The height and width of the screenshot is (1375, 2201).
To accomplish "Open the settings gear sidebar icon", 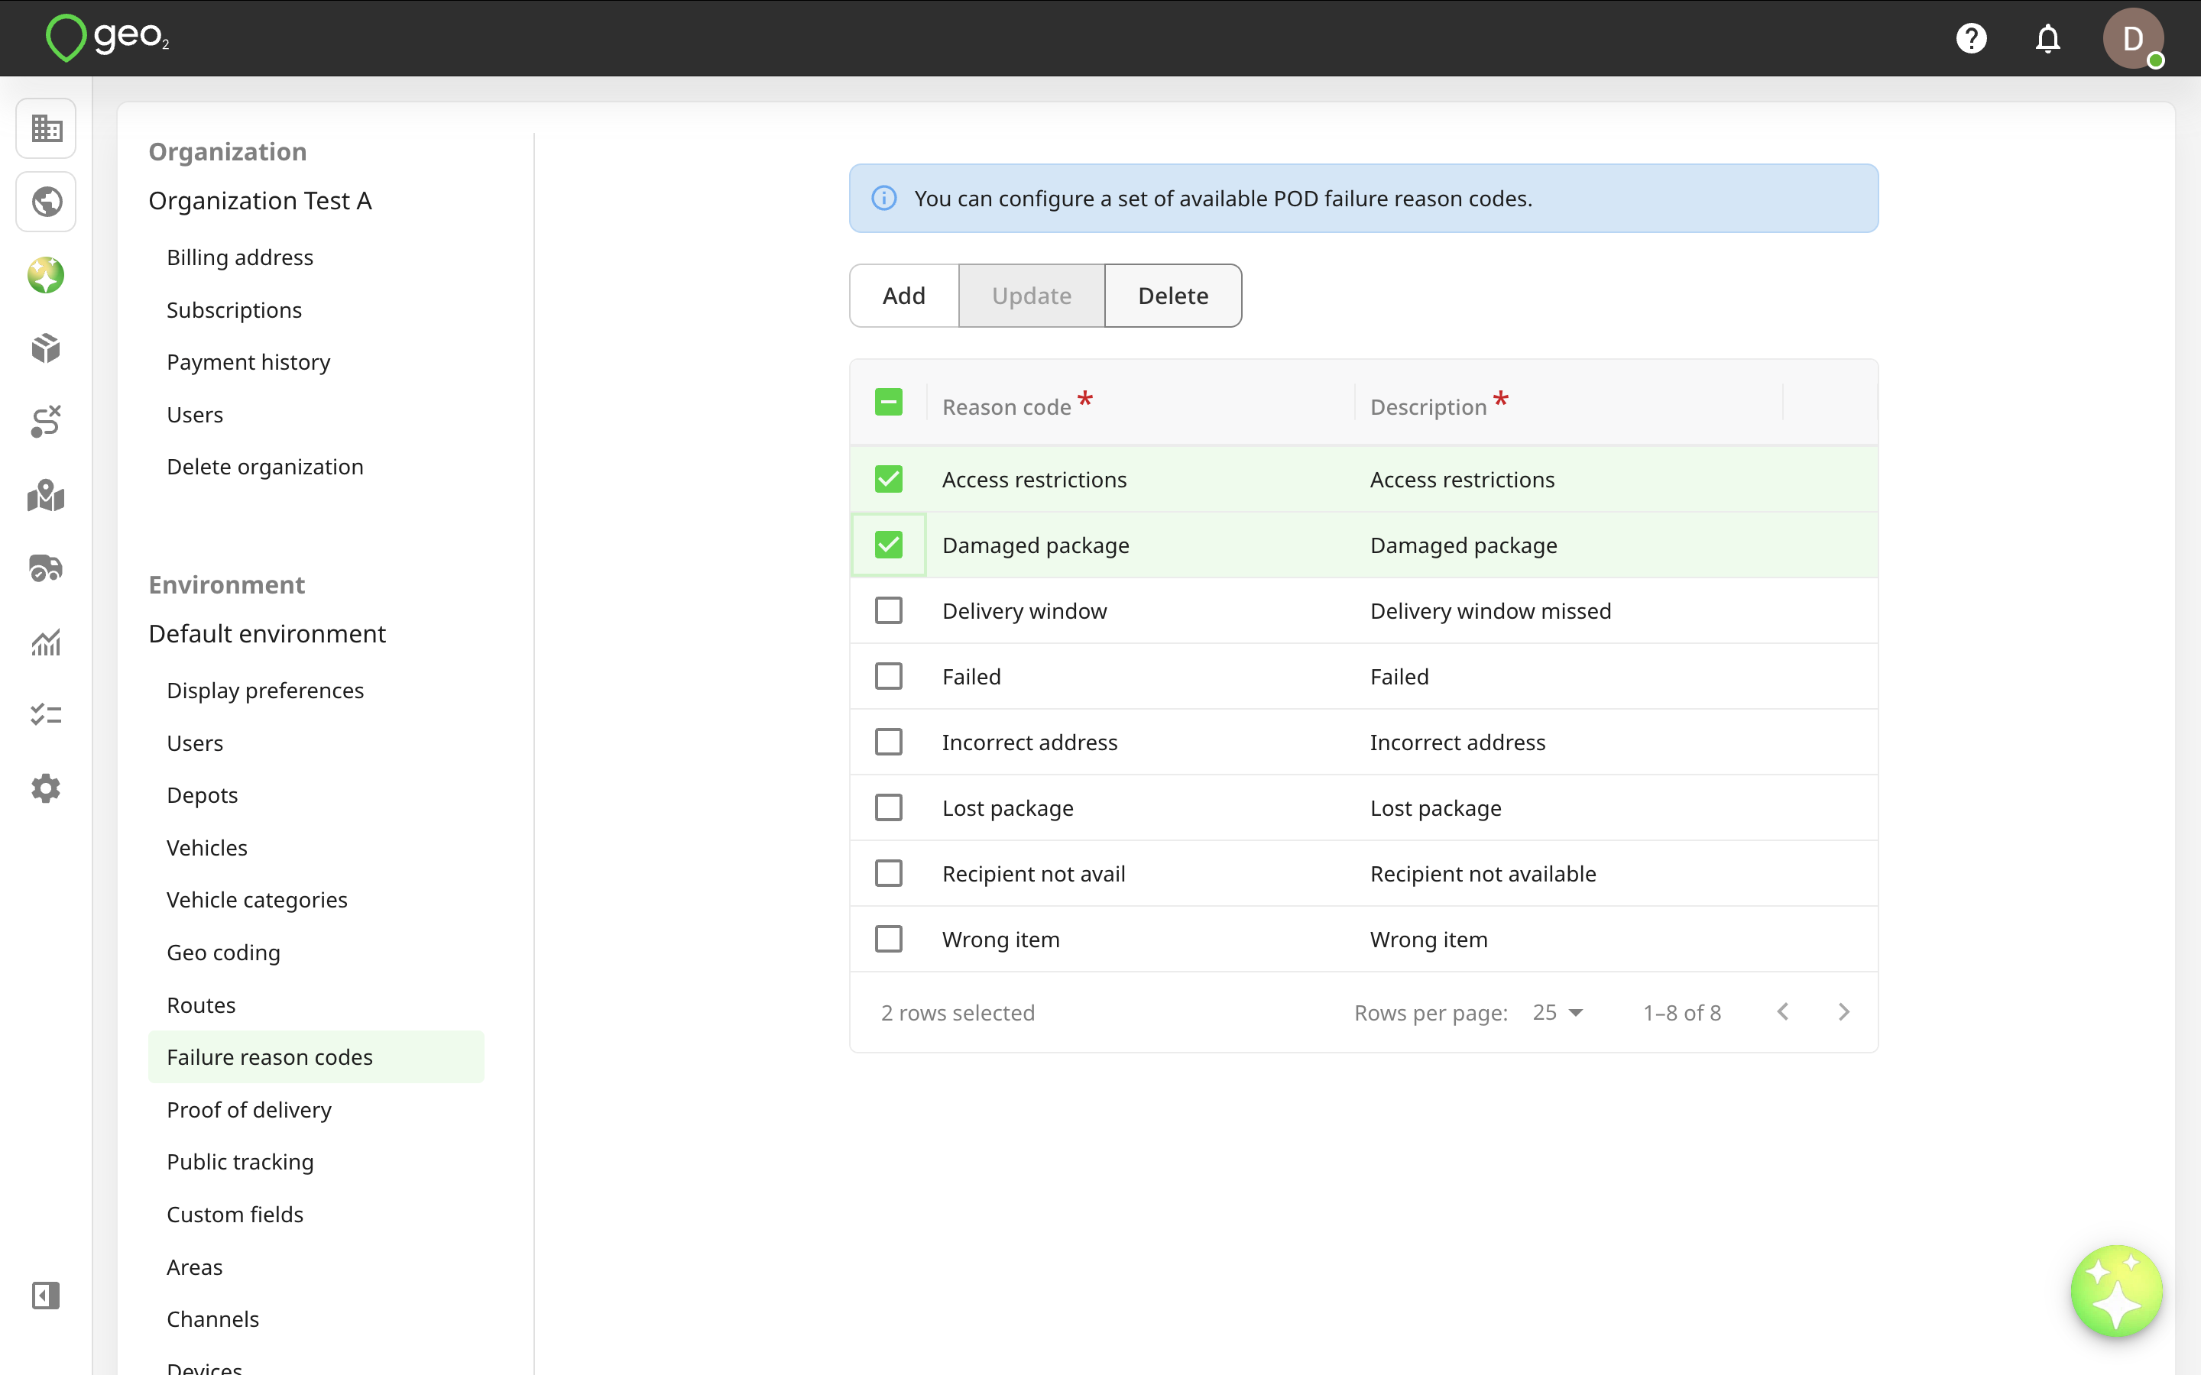I will [46, 788].
